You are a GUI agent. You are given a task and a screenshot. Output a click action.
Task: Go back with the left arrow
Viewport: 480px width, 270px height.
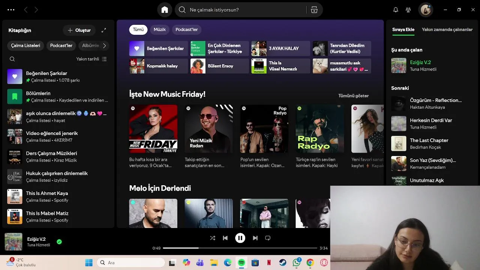pyautogui.click(x=25, y=10)
